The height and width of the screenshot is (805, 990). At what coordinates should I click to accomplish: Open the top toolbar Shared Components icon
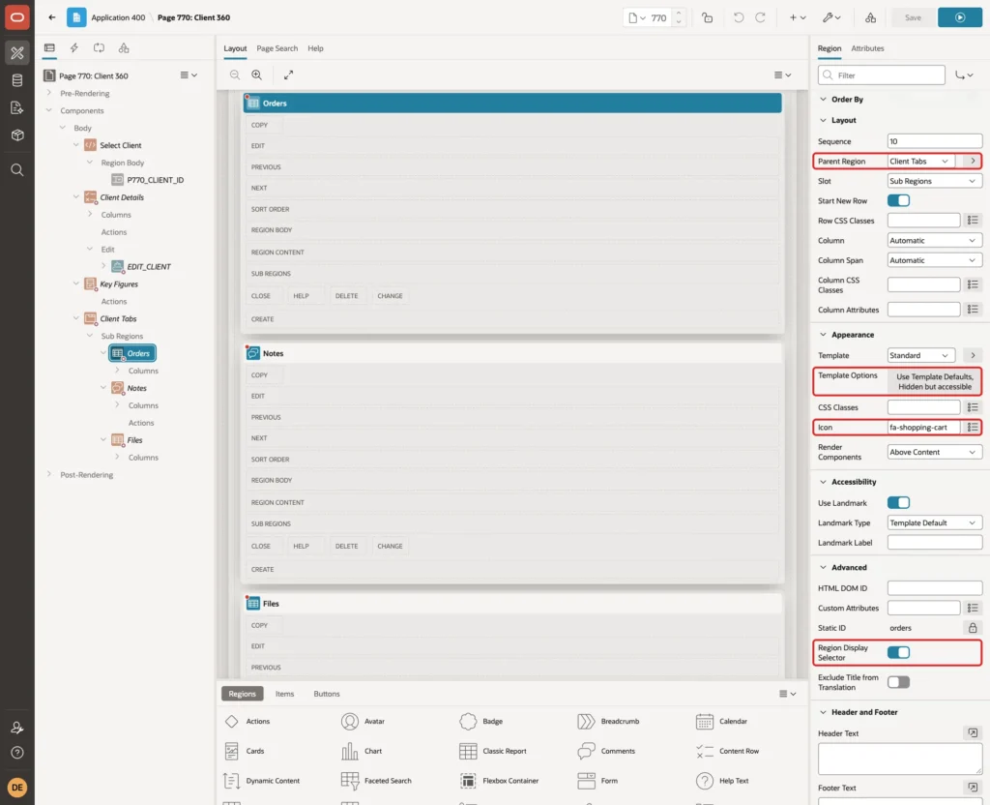coord(870,17)
